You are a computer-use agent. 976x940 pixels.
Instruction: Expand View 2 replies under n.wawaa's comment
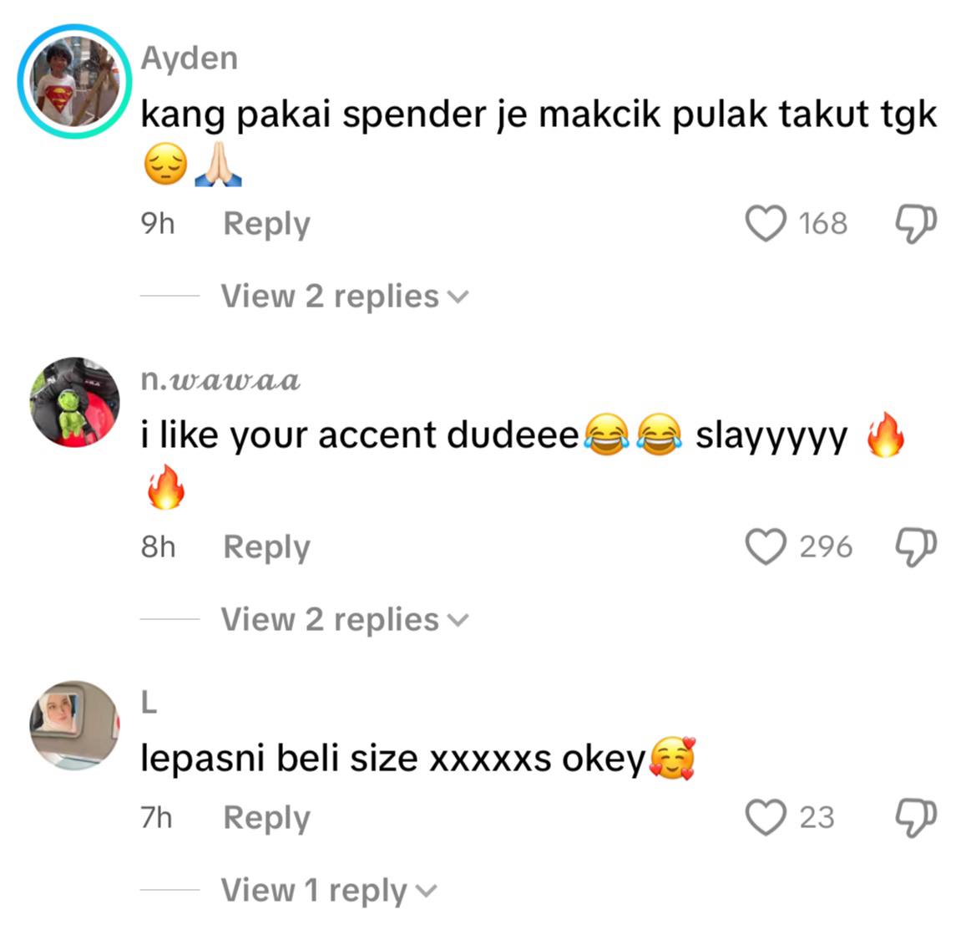click(x=344, y=620)
